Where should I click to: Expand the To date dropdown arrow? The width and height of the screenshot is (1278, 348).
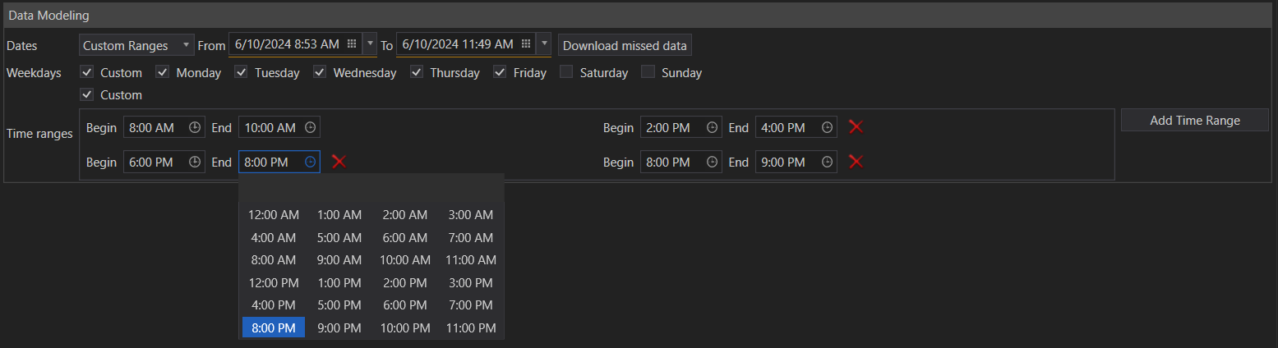click(544, 43)
